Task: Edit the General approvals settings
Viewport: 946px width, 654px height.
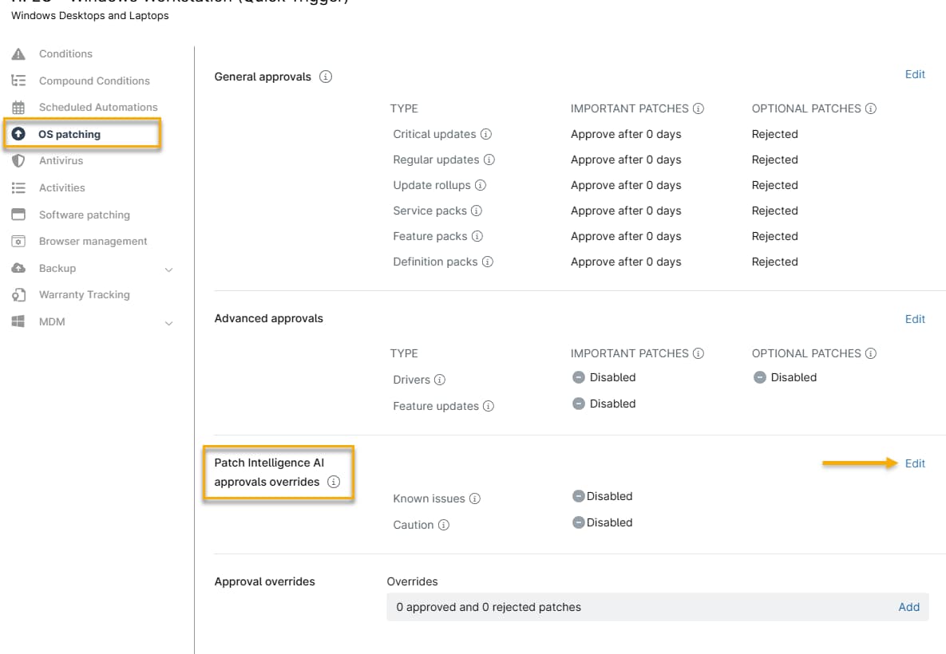Action: click(915, 75)
